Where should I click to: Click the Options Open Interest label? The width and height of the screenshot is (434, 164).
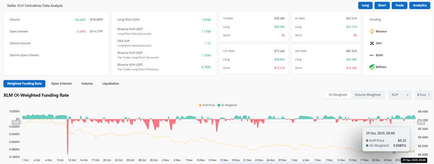click(24, 55)
